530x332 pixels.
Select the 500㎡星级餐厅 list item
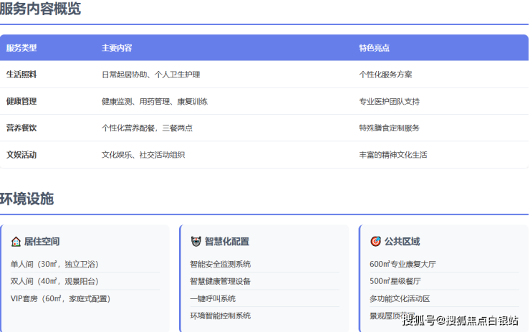pyautogui.click(x=395, y=282)
